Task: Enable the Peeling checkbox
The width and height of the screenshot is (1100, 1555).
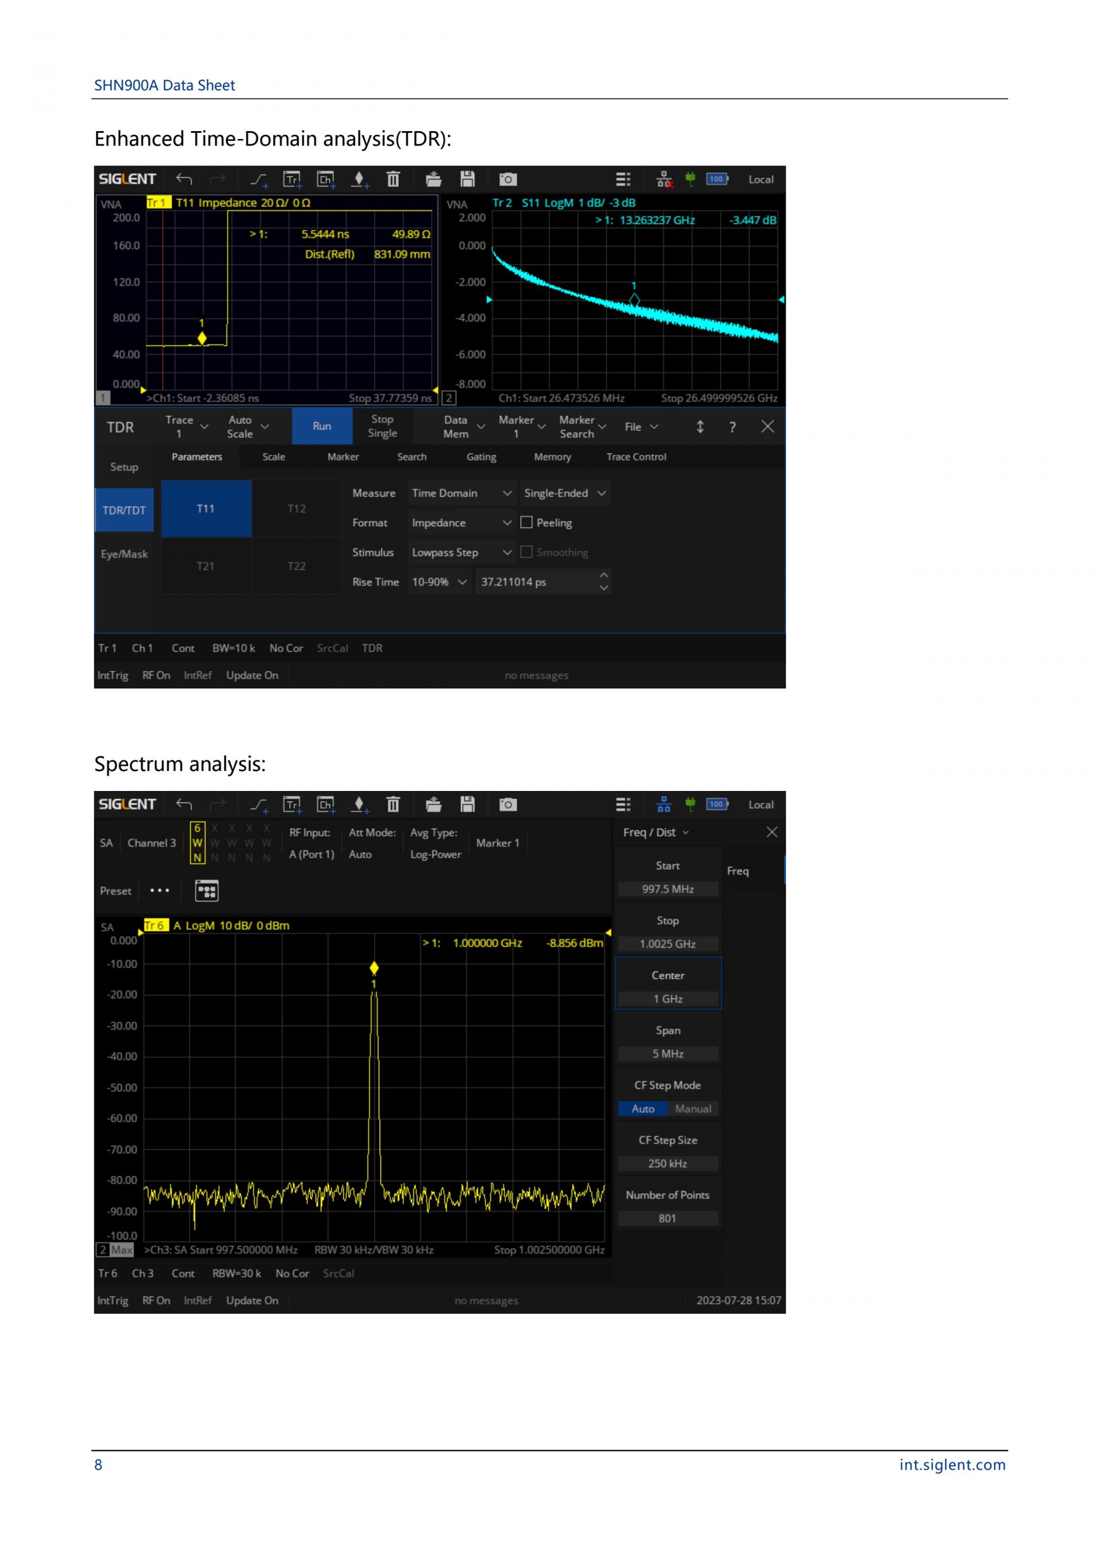Action: (x=527, y=523)
